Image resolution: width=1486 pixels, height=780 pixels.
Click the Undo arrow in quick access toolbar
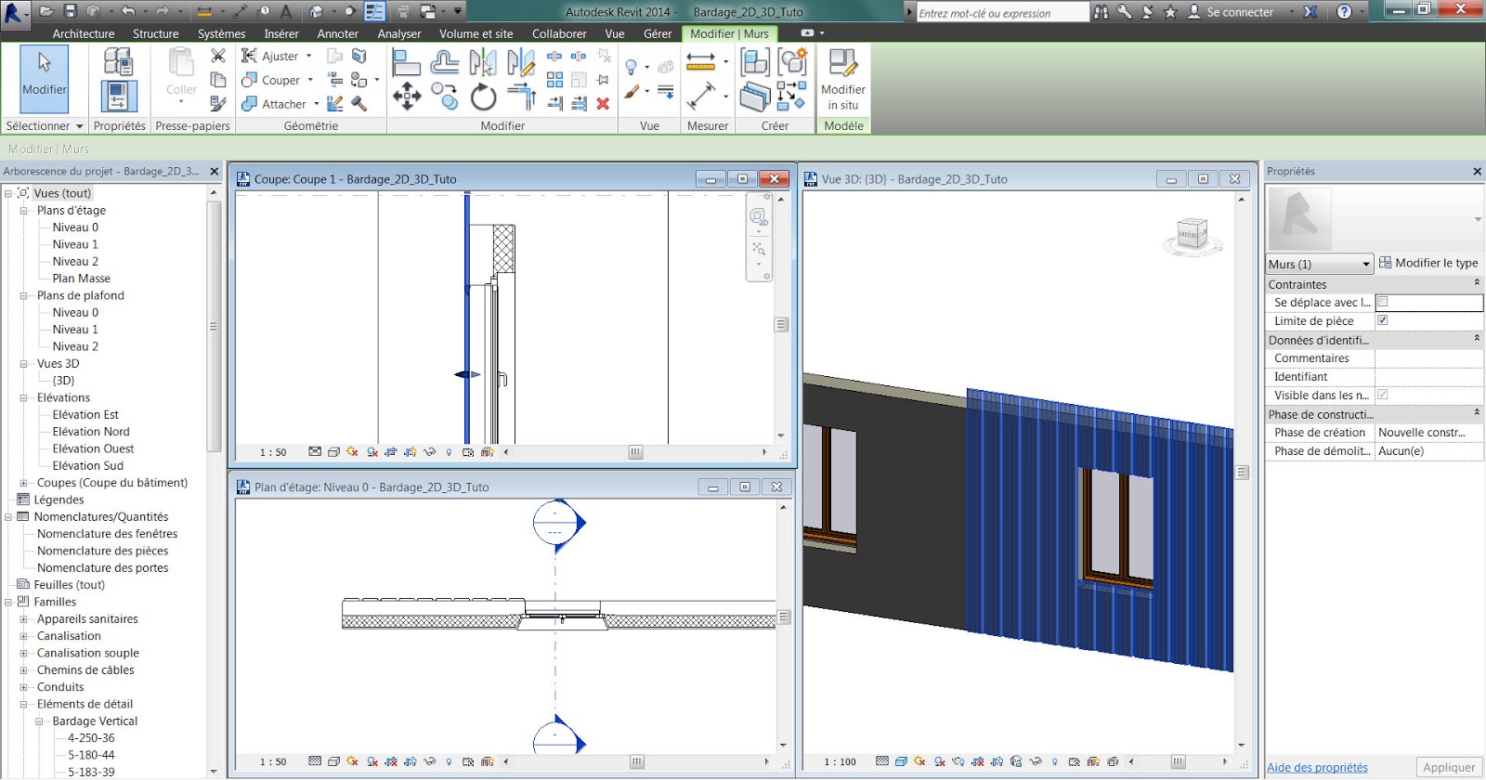[128, 12]
